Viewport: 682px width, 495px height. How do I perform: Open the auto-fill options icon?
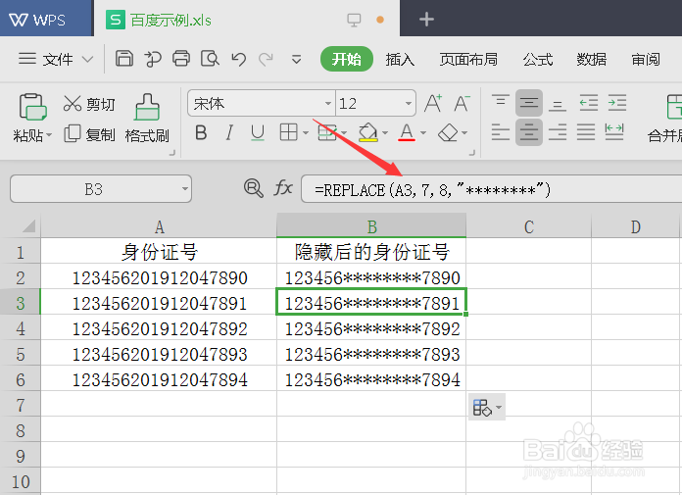[487, 408]
